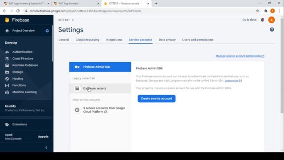Open a new browser tab
This screenshot has width=284, height=160.
[x=156, y=4]
